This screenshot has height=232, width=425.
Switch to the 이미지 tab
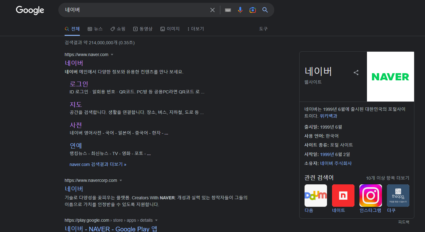[x=170, y=29]
